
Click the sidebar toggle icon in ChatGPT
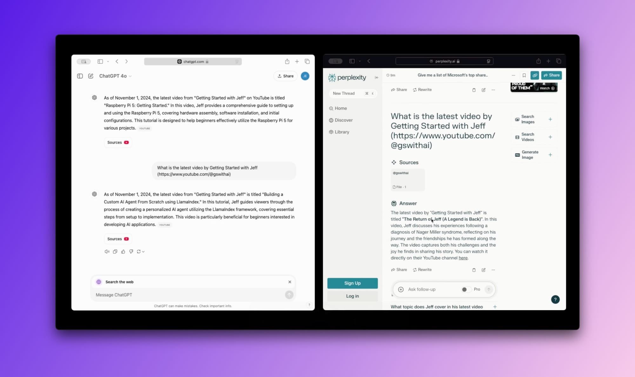tap(79, 76)
